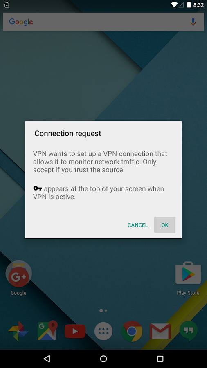Tap the second home page indicator dot
The image size is (207, 368).
[106, 310]
